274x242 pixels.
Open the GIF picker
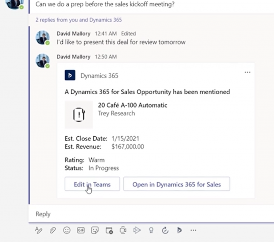[81, 230]
